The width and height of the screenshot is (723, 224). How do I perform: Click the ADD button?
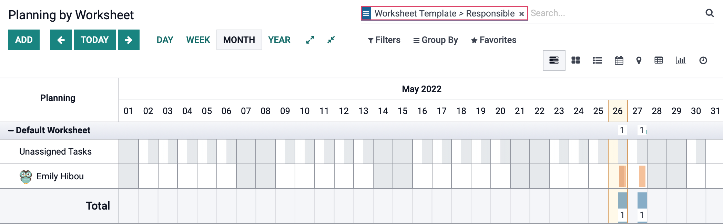point(24,40)
